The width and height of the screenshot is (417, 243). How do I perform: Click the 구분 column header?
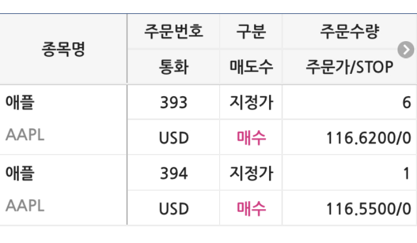tap(251, 32)
